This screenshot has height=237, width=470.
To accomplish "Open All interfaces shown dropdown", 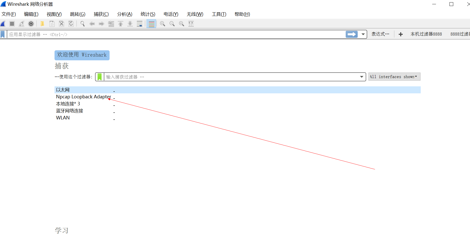I will [x=394, y=77].
